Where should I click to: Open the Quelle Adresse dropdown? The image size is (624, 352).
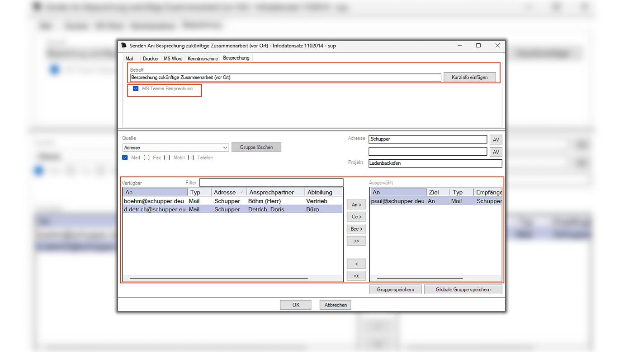tap(225, 148)
